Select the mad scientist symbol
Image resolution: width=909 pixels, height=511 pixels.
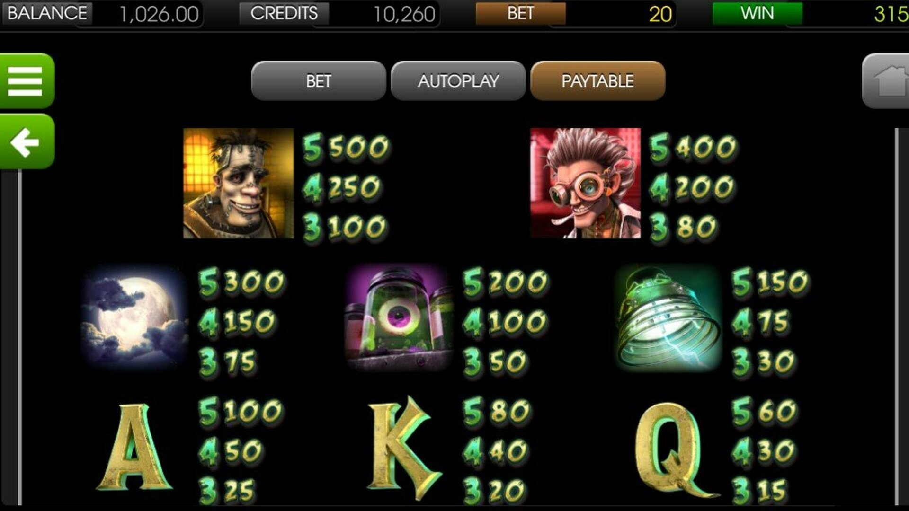[585, 183]
